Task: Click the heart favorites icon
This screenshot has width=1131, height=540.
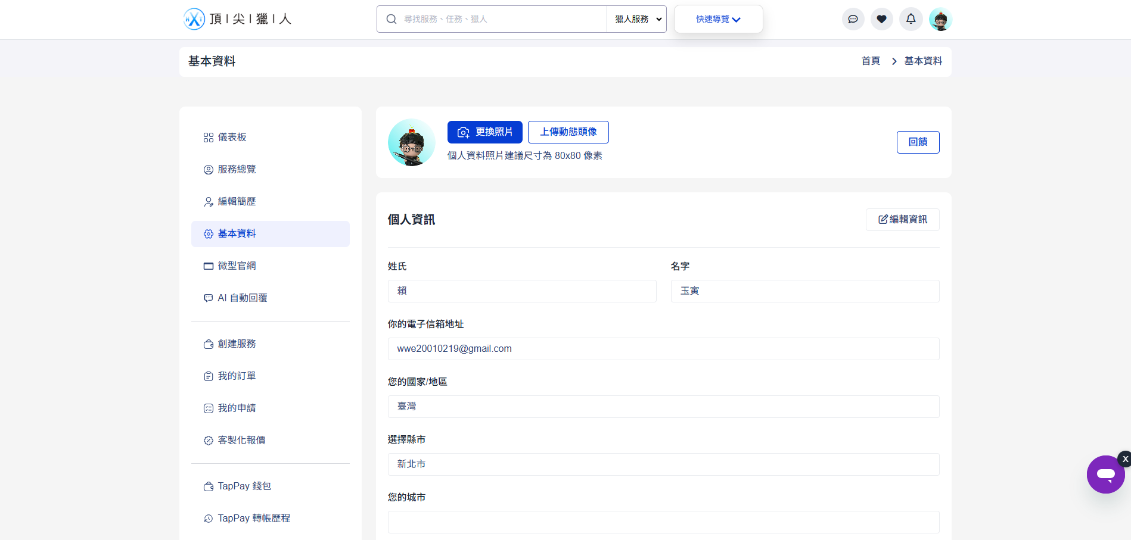Action: (881, 19)
